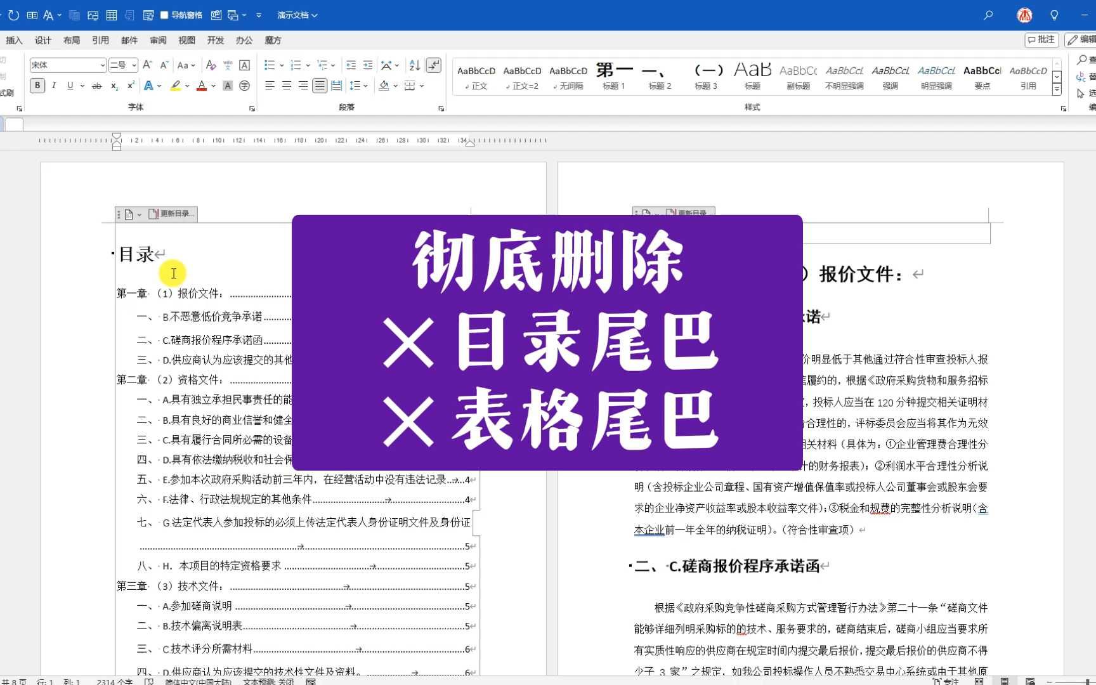This screenshot has height=685, width=1096.
Task: Toggle show/hide paragraph marks
Action: pos(434,65)
